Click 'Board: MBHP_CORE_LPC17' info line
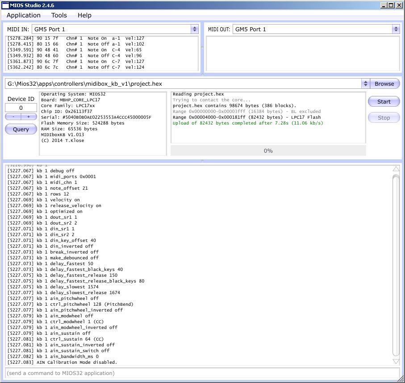 71,100
